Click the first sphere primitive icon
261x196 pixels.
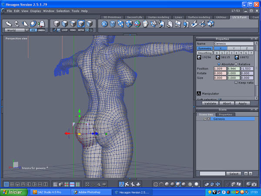point(105,24)
